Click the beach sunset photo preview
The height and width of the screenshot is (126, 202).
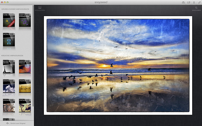[118, 65]
